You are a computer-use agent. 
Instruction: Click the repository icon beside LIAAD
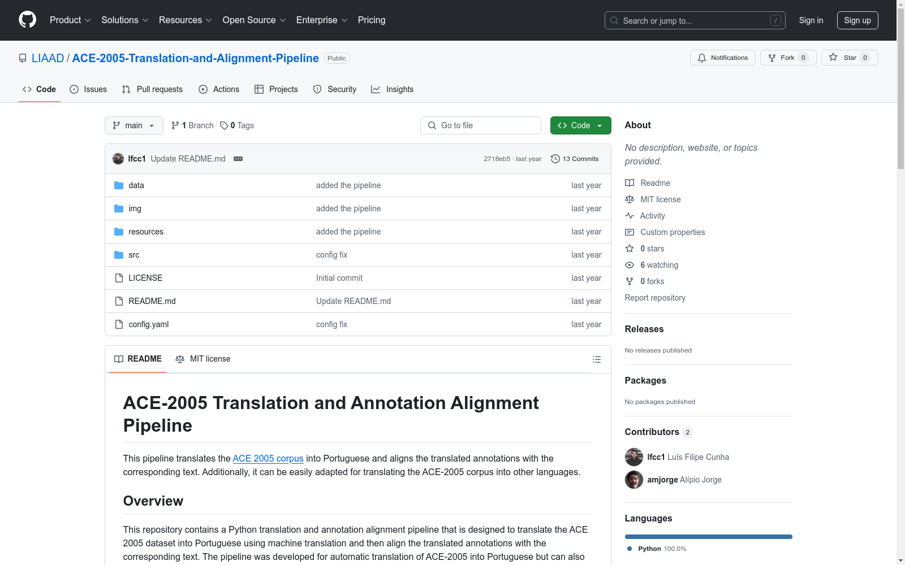tap(23, 58)
